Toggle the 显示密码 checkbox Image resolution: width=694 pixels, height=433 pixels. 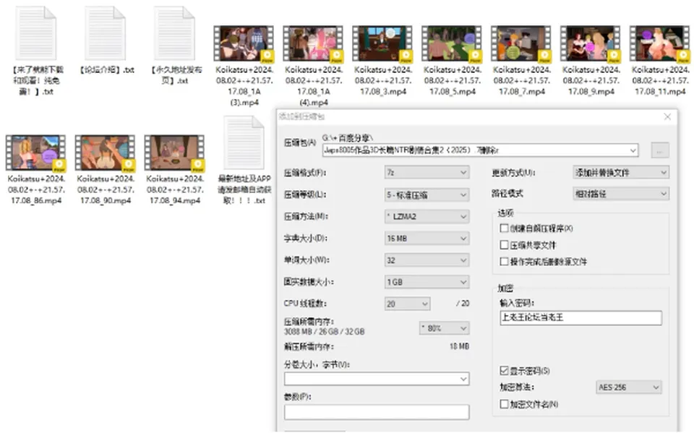click(x=504, y=370)
